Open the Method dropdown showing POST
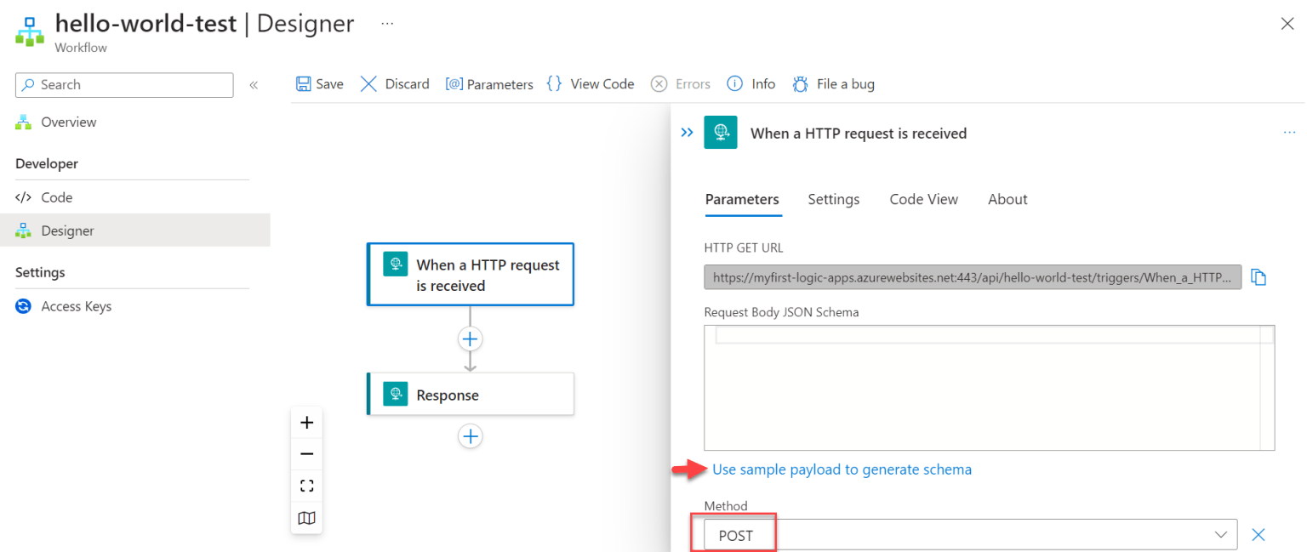This screenshot has height=552, width=1307. coord(971,535)
